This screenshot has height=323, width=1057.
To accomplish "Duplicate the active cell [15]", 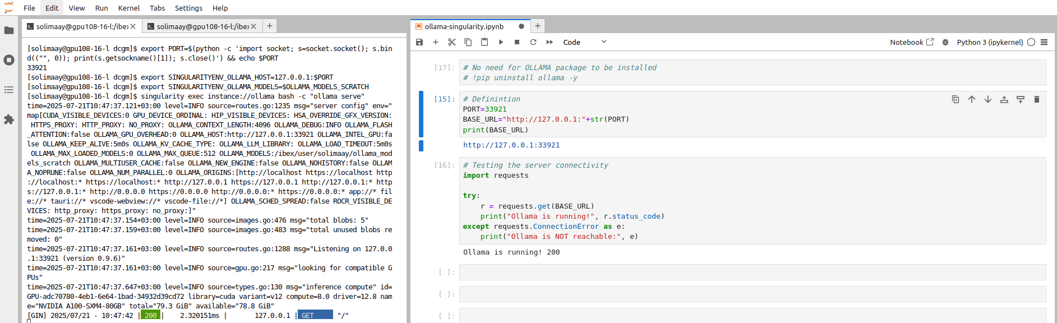I will click(956, 99).
